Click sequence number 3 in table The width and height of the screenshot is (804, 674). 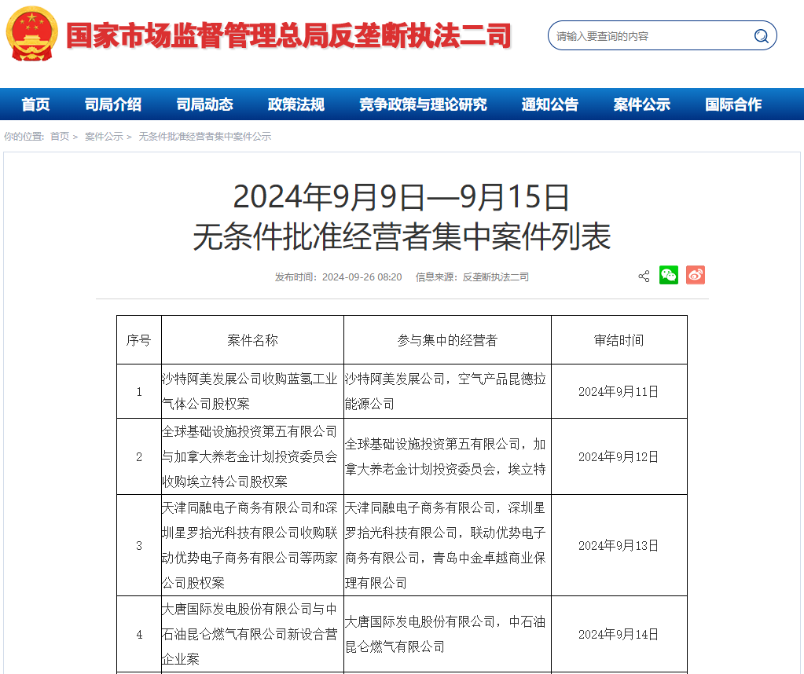pyautogui.click(x=139, y=546)
